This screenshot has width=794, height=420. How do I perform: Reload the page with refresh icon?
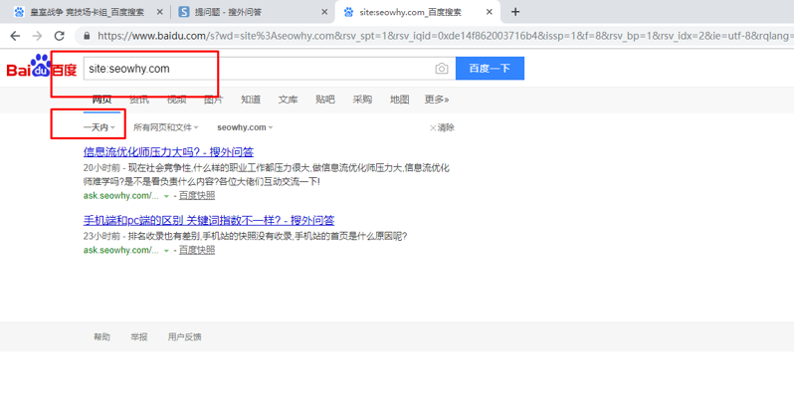(x=60, y=36)
